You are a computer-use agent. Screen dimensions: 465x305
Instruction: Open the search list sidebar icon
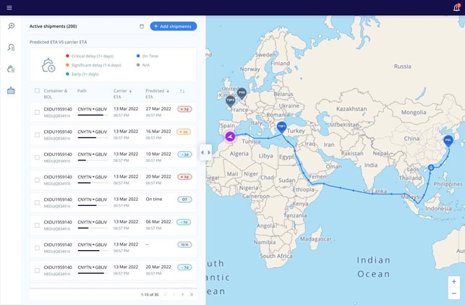11,48
